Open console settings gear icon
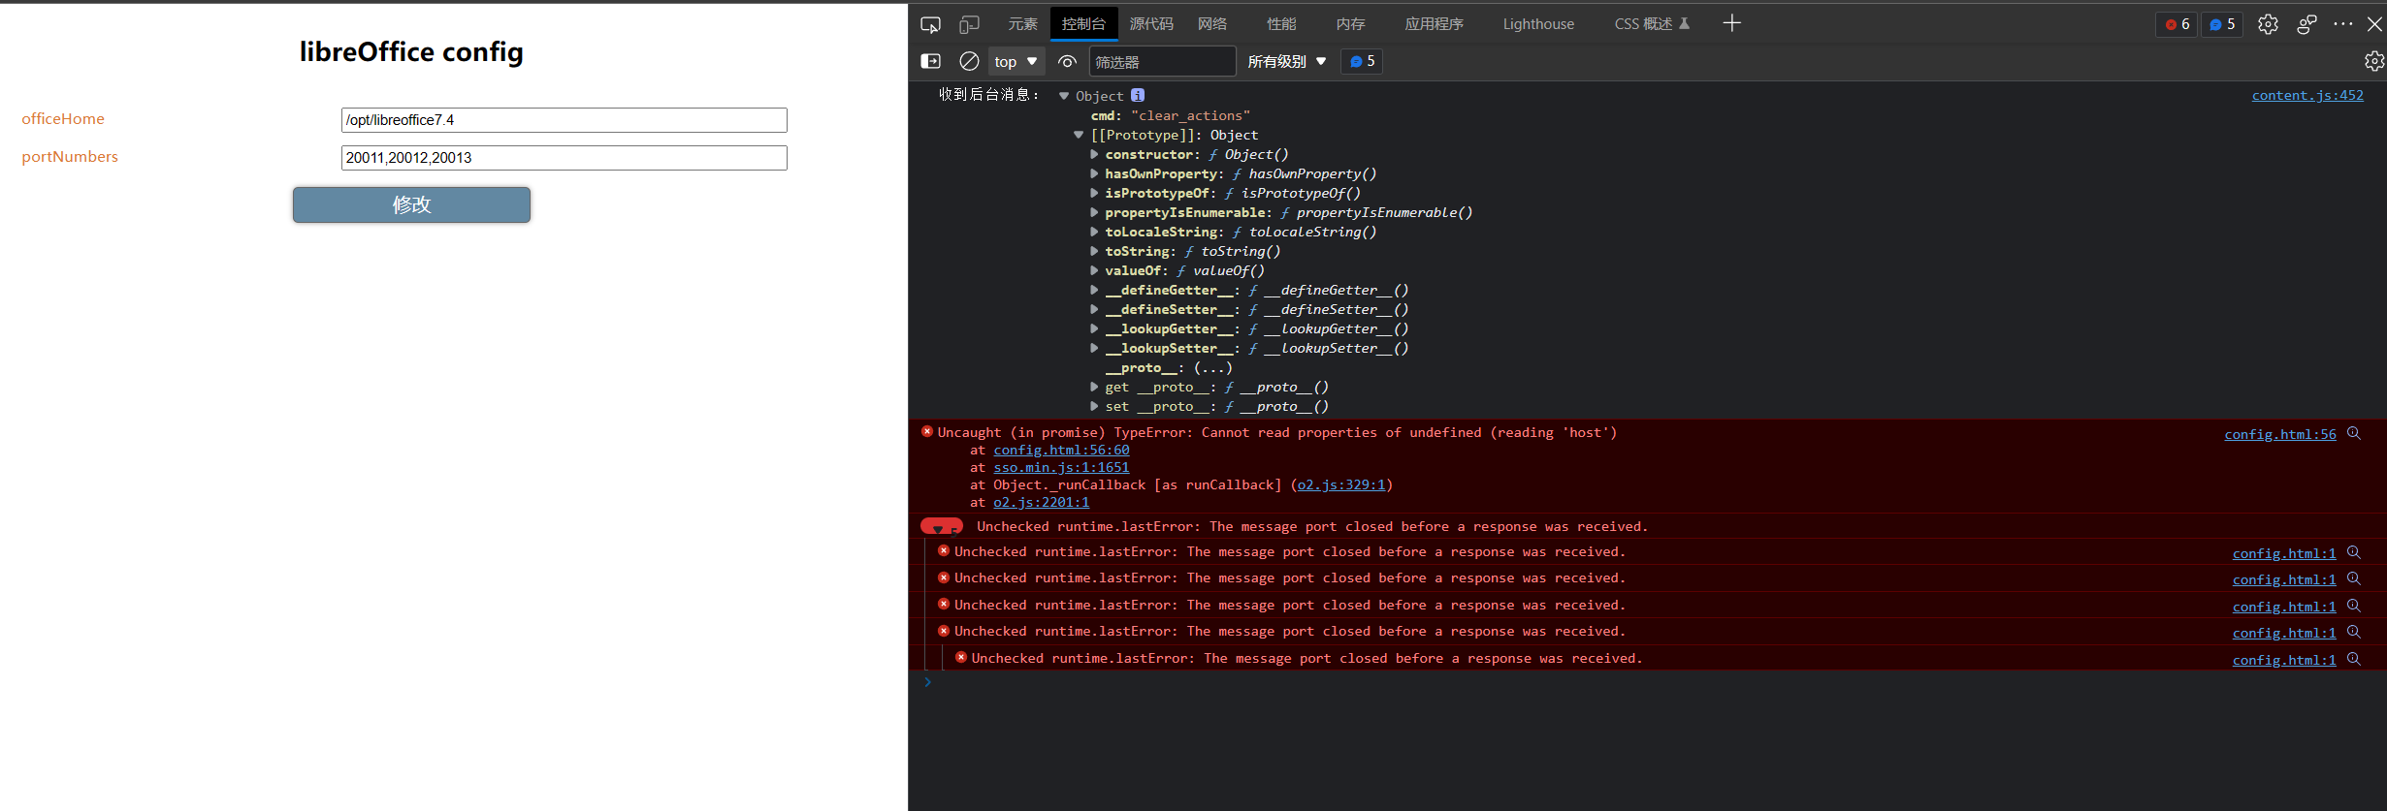The image size is (2387, 811). click(2373, 61)
